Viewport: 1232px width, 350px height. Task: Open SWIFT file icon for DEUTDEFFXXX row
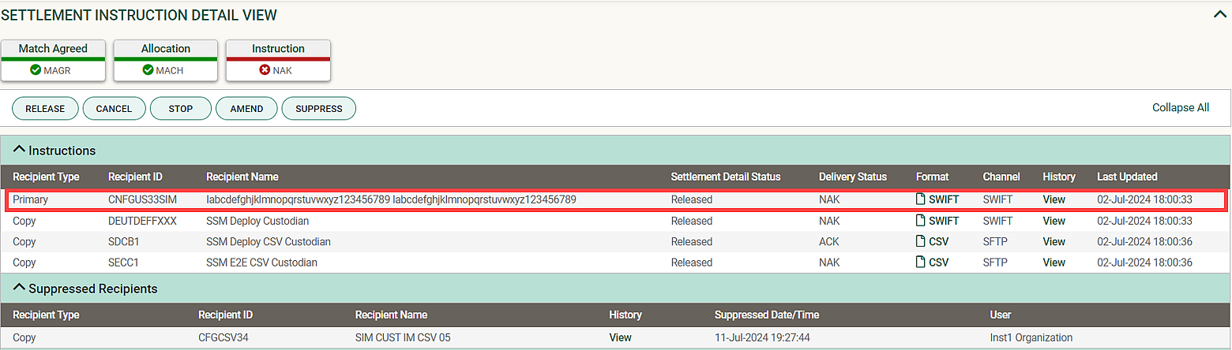click(x=921, y=221)
